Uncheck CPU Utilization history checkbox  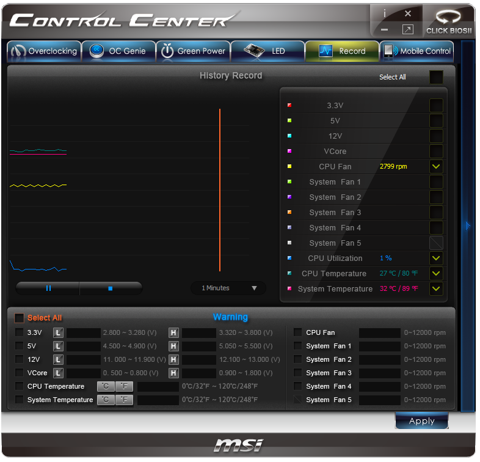[436, 258]
